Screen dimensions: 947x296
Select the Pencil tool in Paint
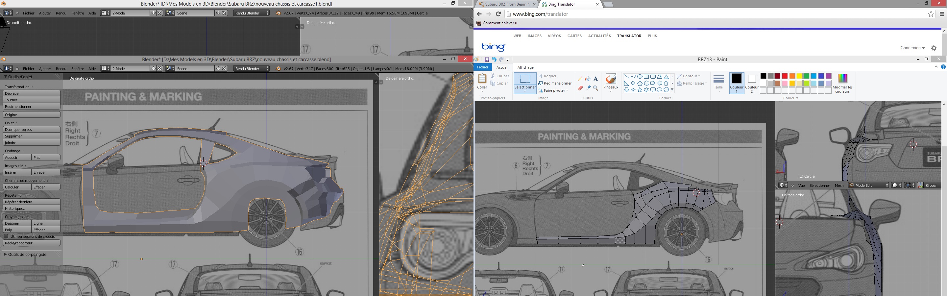tap(580, 79)
